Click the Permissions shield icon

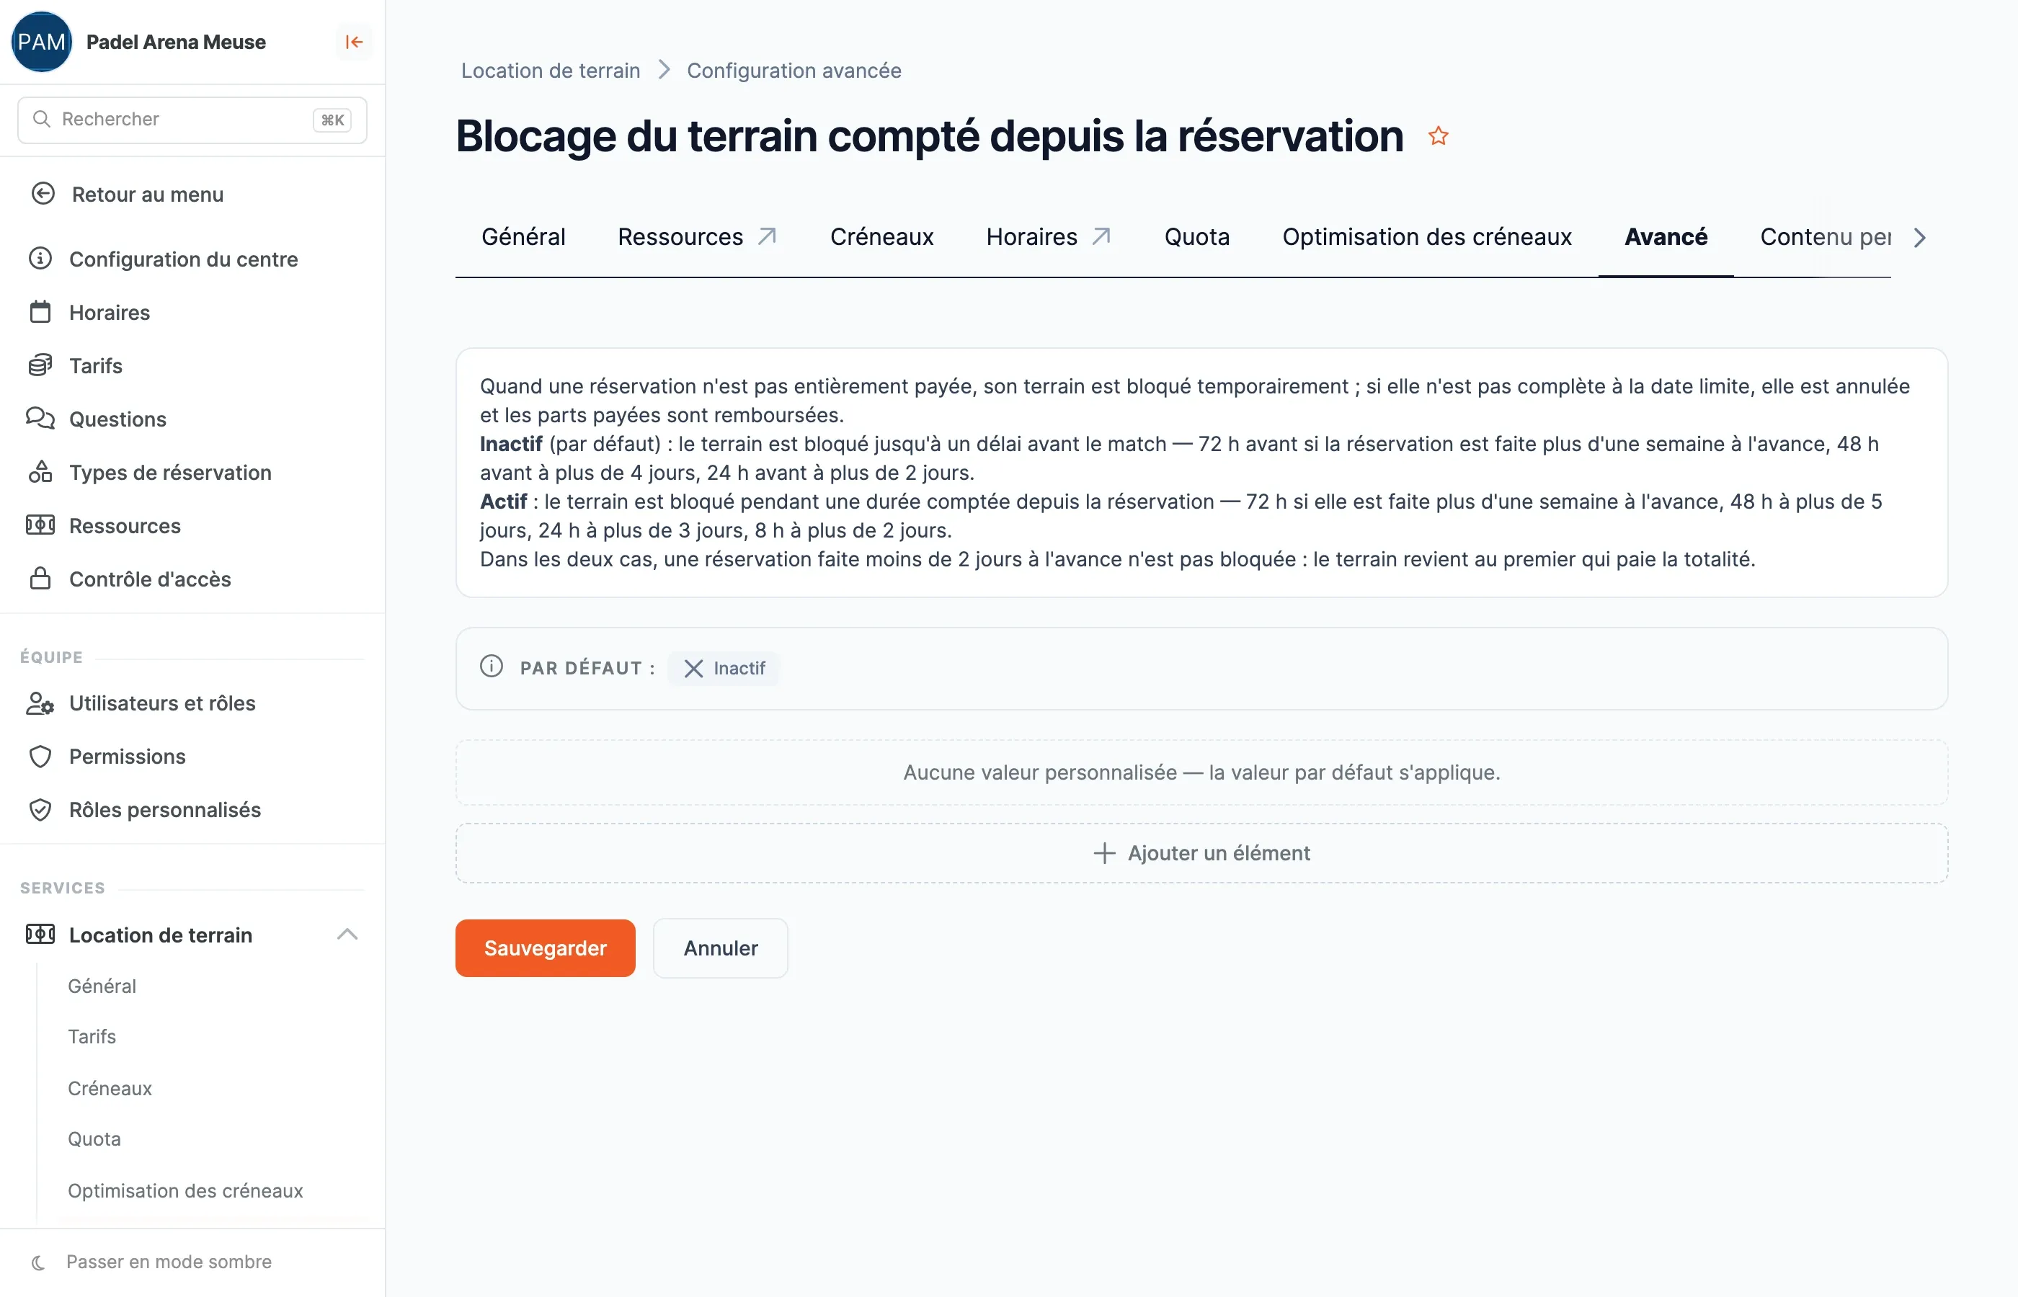[x=40, y=757]
